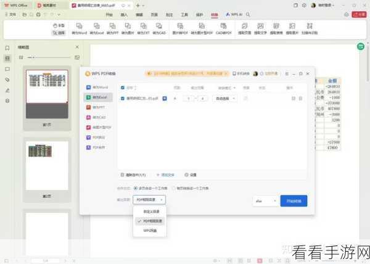Image resolution: width=370 pixels, height=264 pixels.
Task: Select PDF Merge in converter sidebar
Action: coord(97,147)
